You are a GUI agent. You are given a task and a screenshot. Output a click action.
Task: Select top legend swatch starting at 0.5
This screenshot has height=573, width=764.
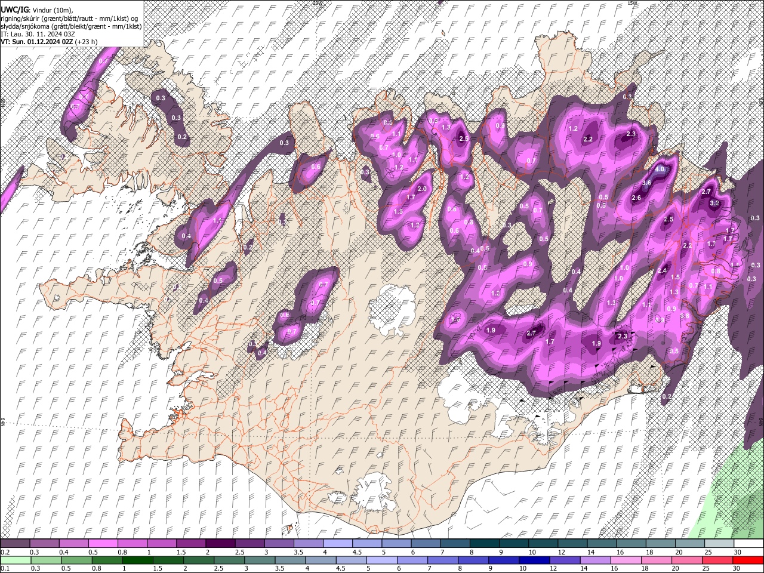[x=103, y=543]
